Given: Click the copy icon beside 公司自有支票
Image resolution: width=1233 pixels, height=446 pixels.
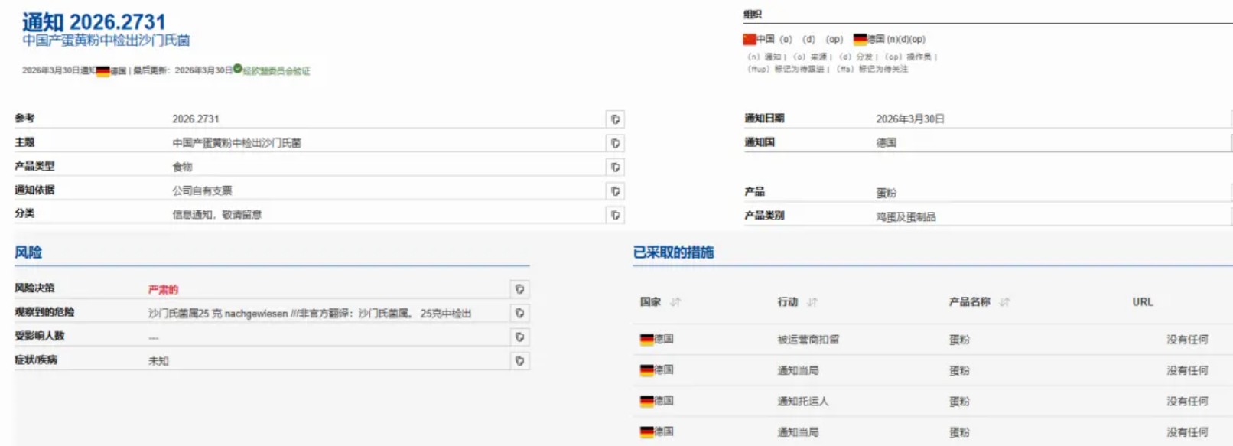Looking at the screenshot, I should (x=615, y=191).
